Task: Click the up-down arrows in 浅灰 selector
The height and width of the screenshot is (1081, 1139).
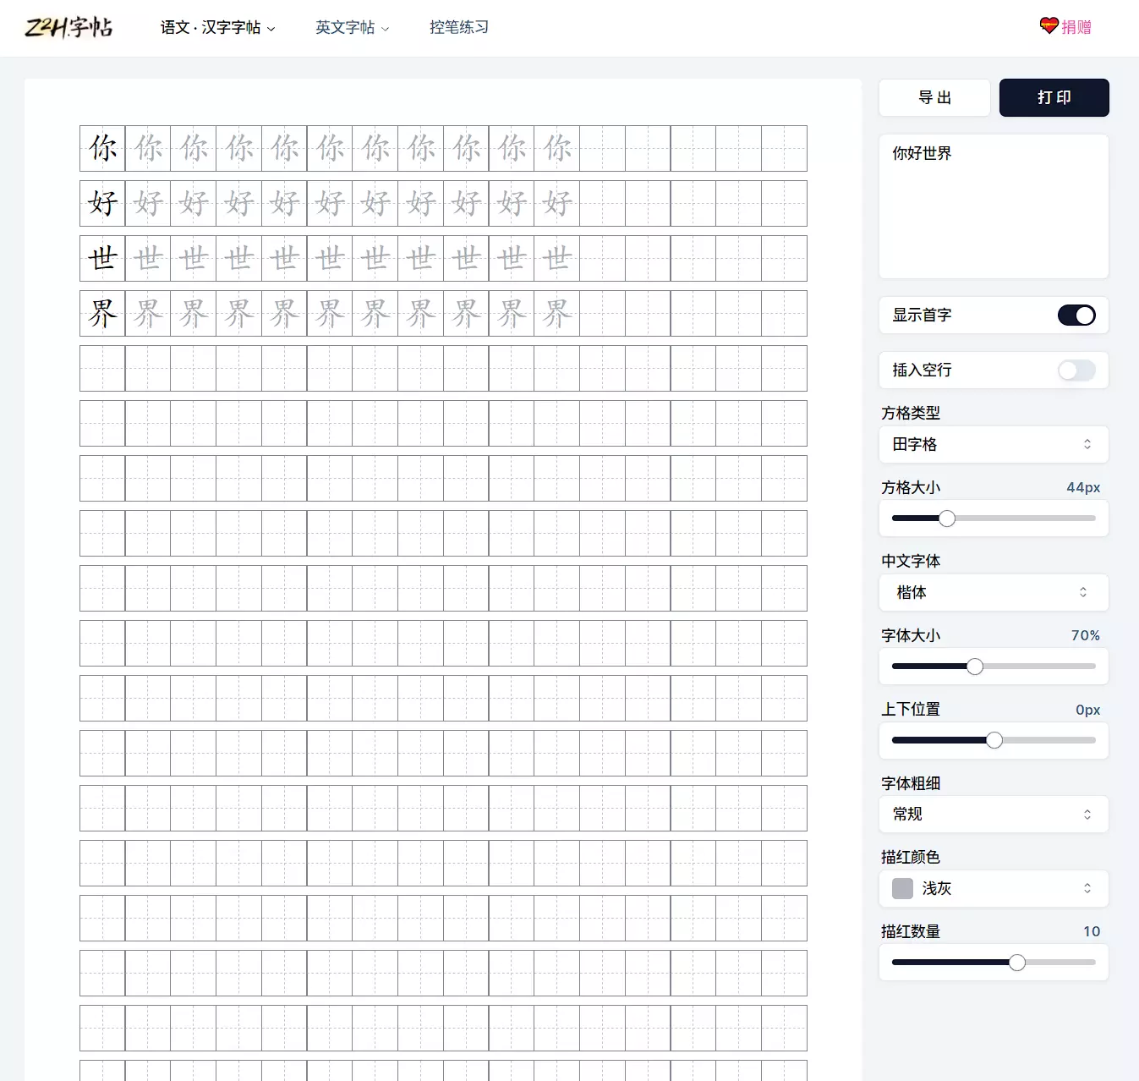Action: point(1087,888)
